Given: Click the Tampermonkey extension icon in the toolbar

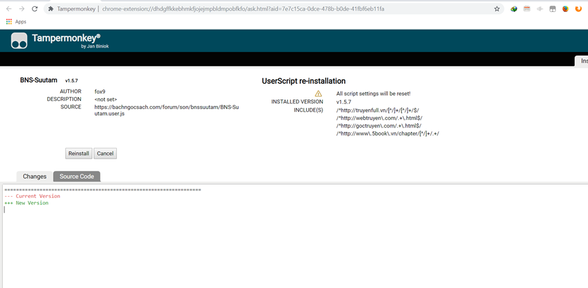Looking at the screenshot, I should pyautogui.click(x=552, y=9).
